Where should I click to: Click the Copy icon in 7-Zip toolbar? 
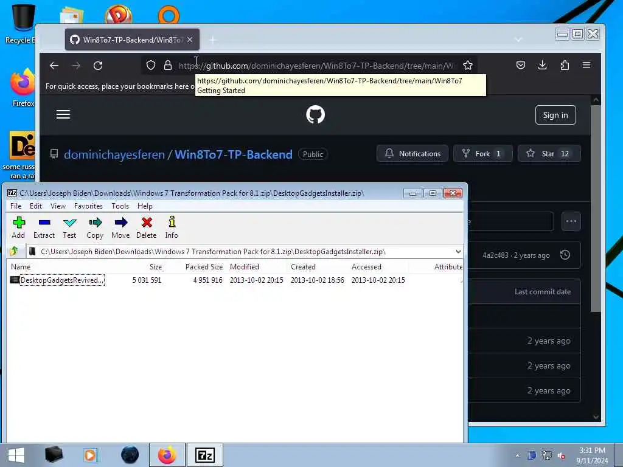click(95, 227)
